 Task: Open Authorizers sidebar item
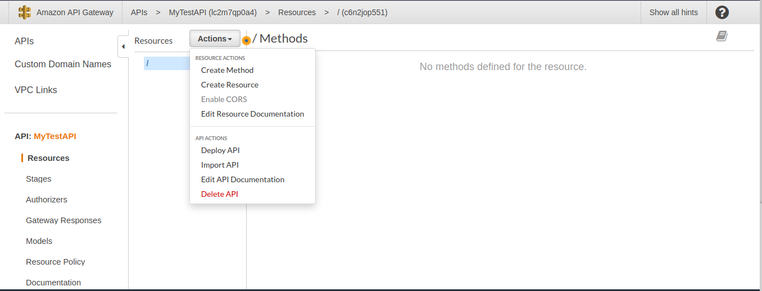[x=47, y=200]
